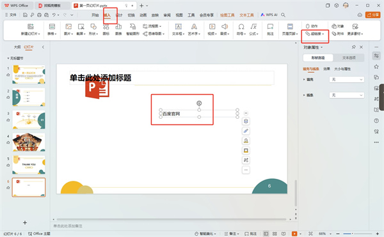Click the Comment (批注) ribbon icon
The height and width of the screenshot is (237, 384).
coord(270,26)
